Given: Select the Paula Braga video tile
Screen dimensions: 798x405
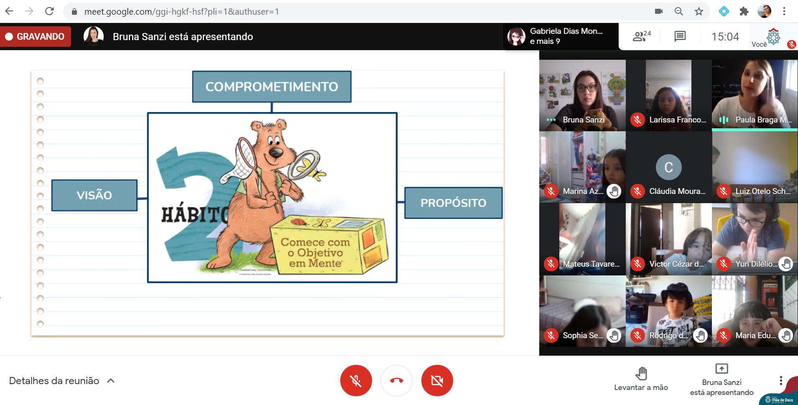Looking at the screenshot, I should click(755, 95).
